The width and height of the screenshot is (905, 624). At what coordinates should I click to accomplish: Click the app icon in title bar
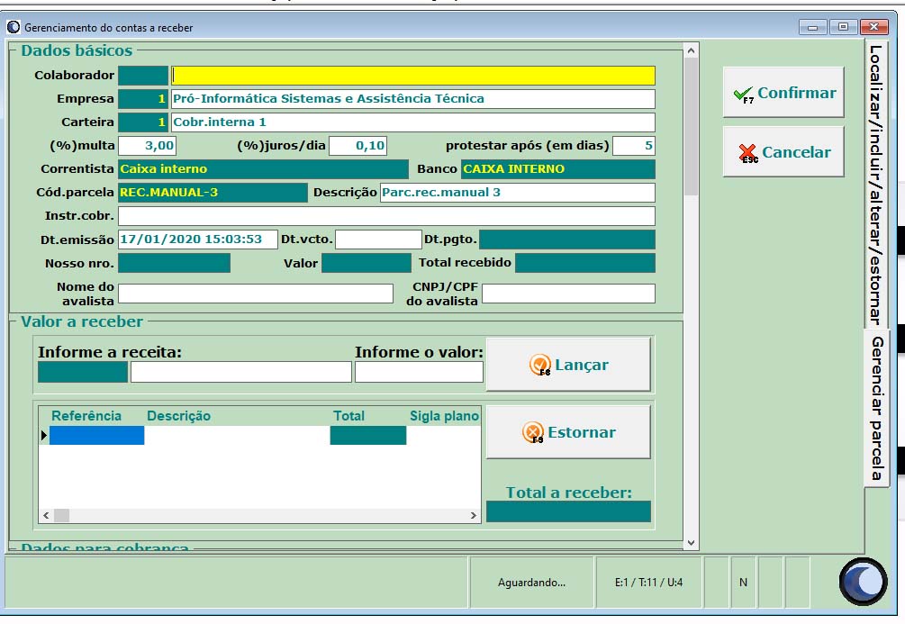pyautogui.click(x=14, y=27)
